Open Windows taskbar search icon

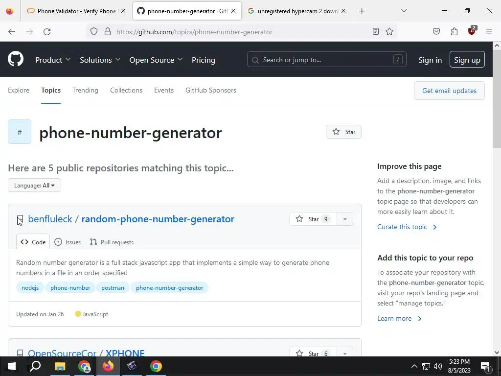[35, 366]
